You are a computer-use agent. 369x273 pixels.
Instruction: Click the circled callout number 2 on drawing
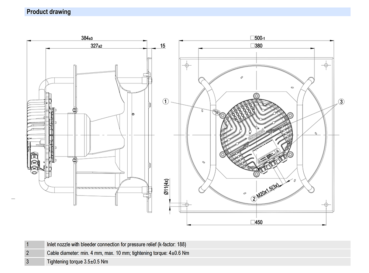254,199
